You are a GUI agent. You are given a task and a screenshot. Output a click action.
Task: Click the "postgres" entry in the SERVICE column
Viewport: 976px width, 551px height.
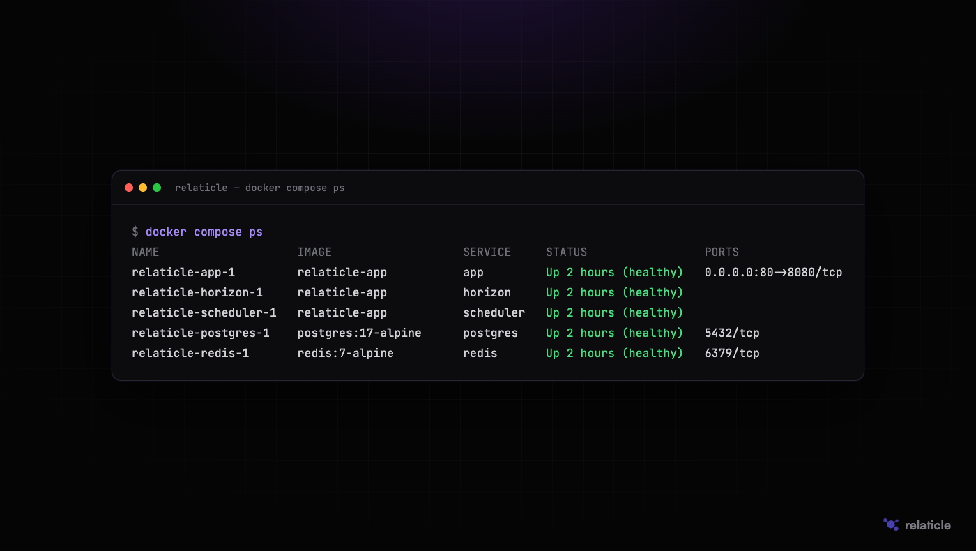[x=491, y=333]
